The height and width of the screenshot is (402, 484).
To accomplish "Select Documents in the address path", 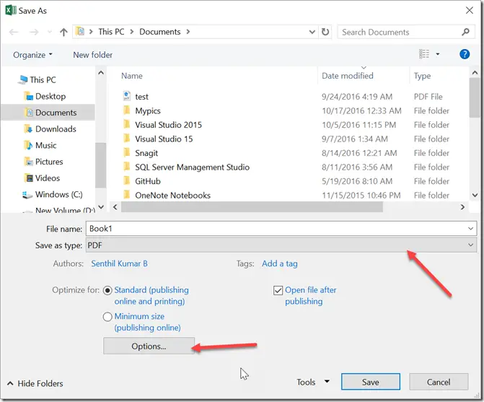I will coord(160,32).
